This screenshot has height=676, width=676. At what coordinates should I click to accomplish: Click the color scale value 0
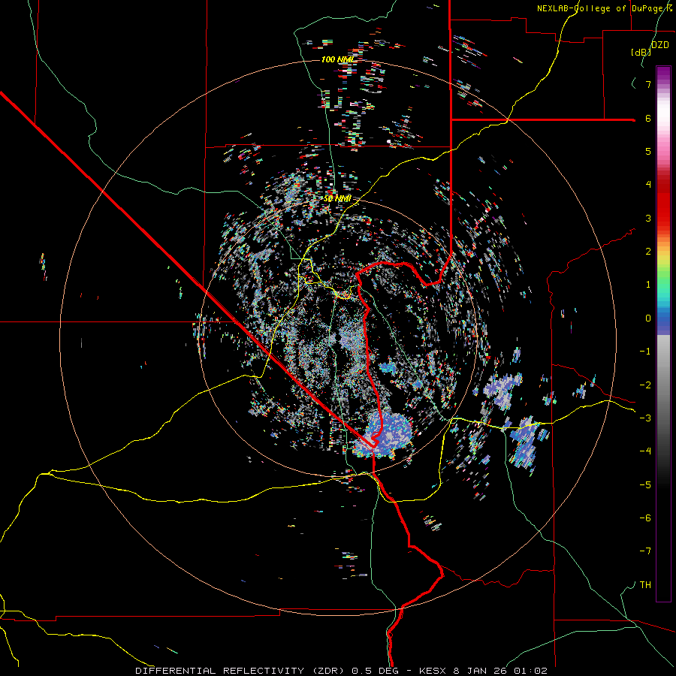point(648,318)
